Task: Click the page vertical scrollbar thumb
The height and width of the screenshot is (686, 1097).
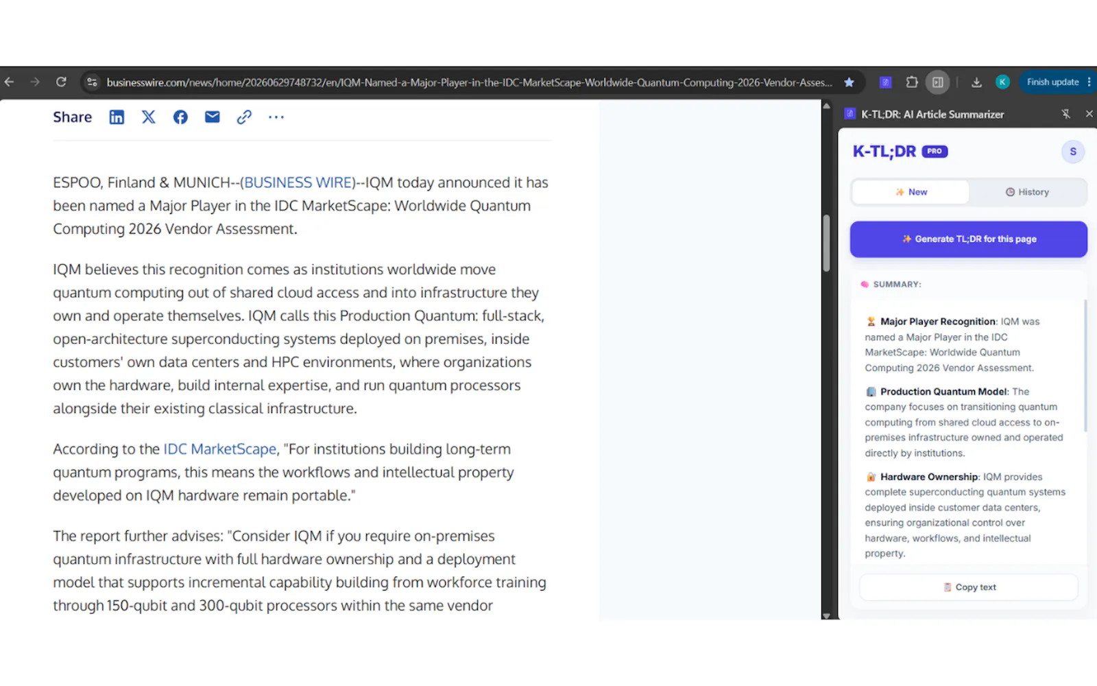Action: [826, 243]
